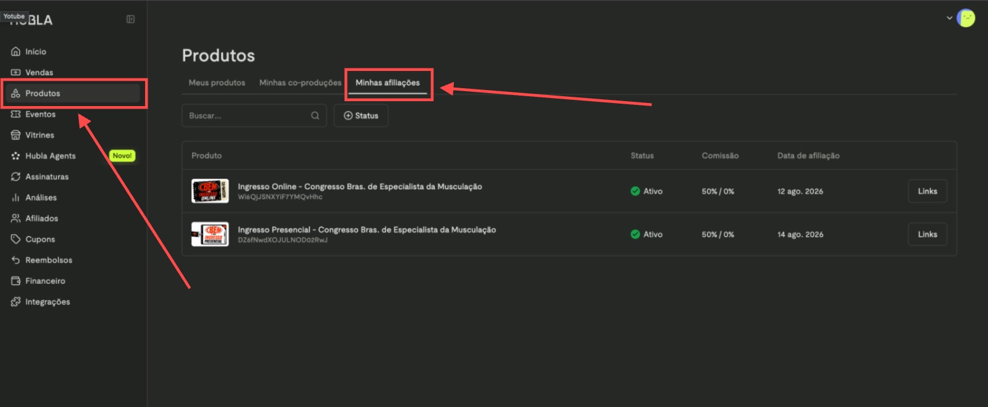Click the Hubla Agents sparkle icon

pos(16,156)
